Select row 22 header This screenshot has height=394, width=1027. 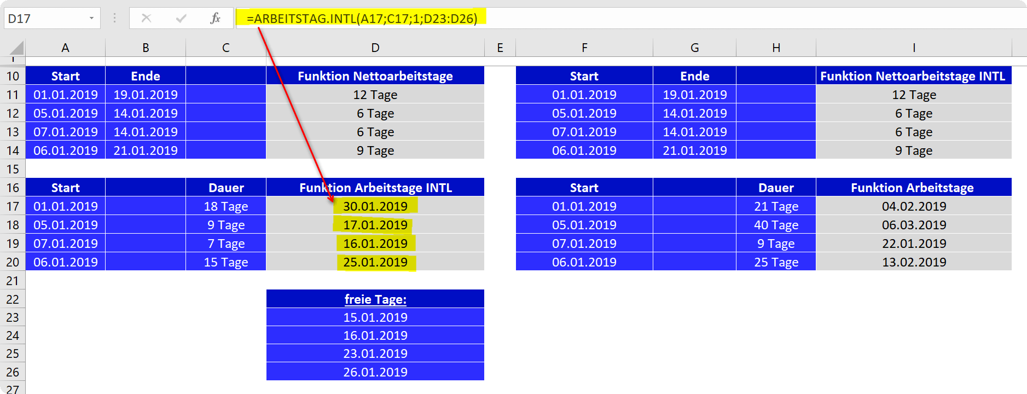tap(13, 299)
